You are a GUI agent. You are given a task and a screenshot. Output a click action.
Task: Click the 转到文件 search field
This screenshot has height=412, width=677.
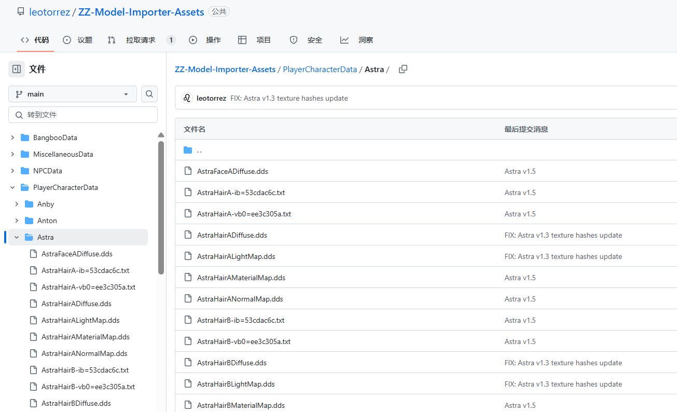tap(83, 115)
